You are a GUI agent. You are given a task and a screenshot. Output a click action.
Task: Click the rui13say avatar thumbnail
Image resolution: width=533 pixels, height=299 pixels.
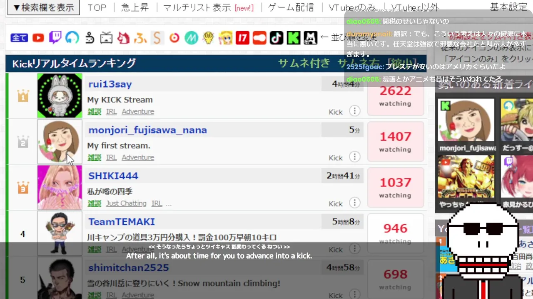60,96
